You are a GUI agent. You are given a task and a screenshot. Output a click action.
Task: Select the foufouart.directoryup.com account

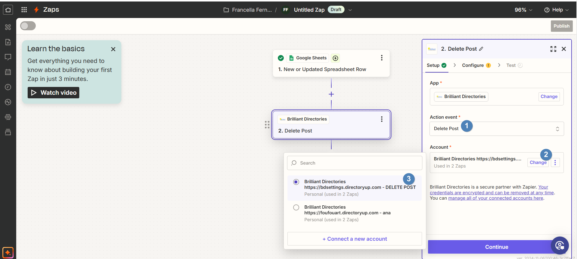[x=354, y=213]
